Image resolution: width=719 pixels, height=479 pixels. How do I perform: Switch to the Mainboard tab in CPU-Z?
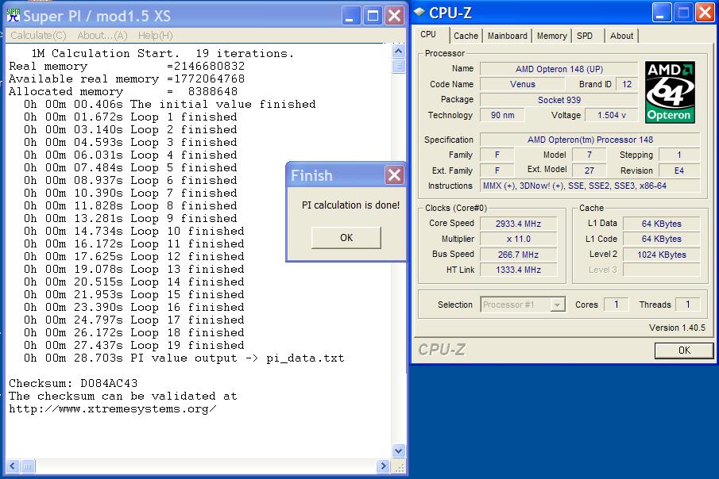(x=507, y=36)
